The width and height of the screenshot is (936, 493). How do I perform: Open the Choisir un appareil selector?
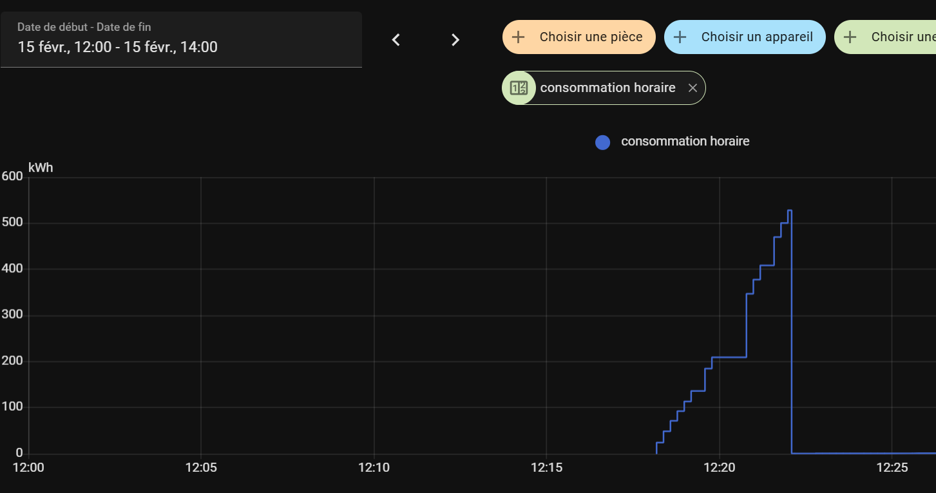click(745, 37)
